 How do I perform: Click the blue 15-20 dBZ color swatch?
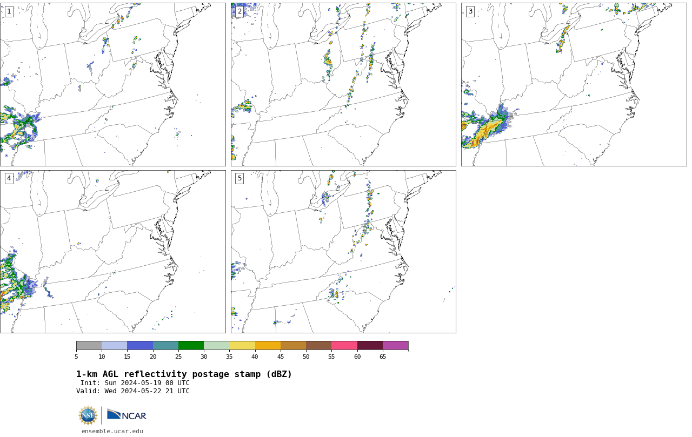140,346
